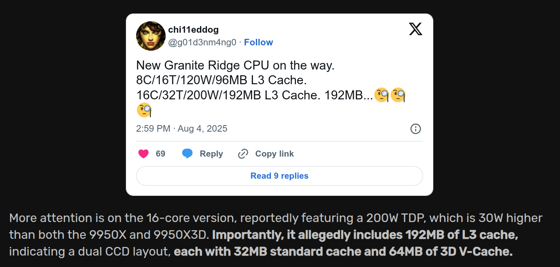Click the chi11eddog profile avatar

pos(151,36)
